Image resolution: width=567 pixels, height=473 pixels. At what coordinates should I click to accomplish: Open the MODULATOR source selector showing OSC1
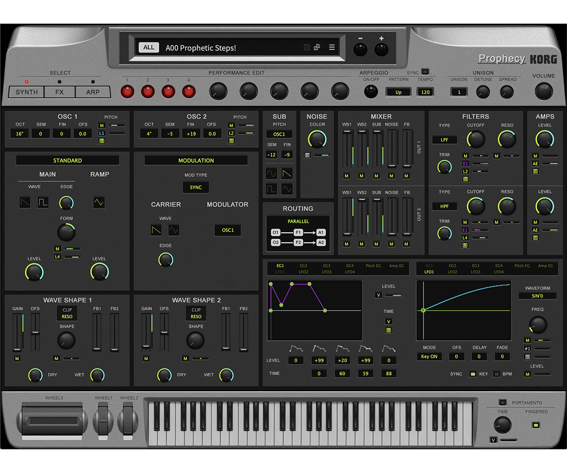(228, 230)
